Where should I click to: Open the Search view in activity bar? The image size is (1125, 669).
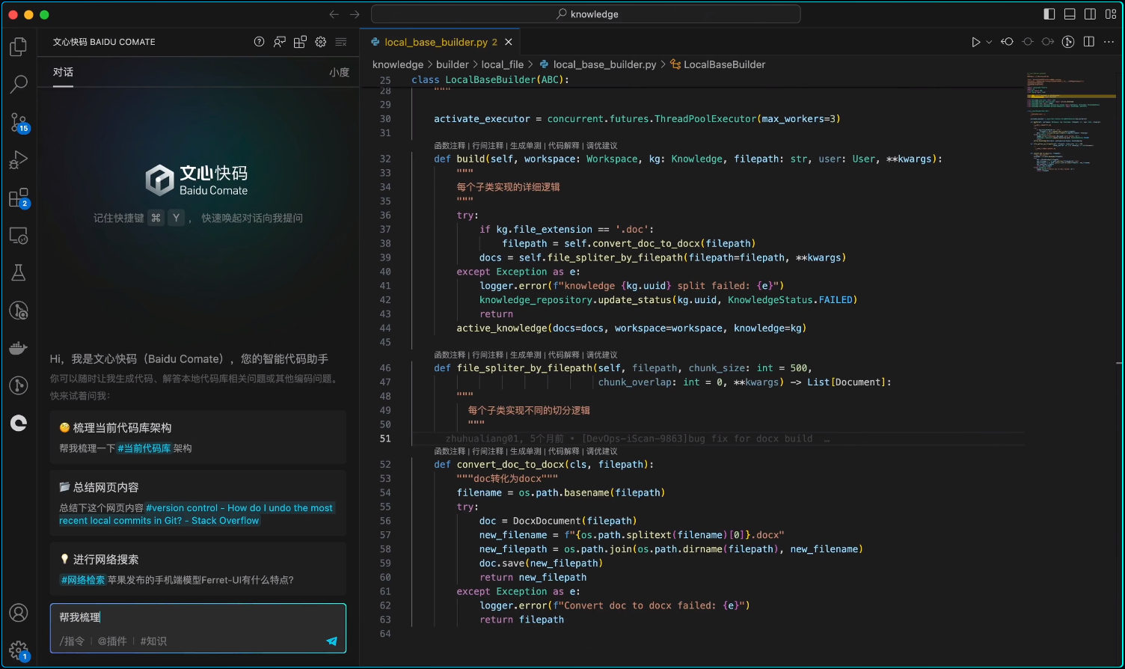19,84
